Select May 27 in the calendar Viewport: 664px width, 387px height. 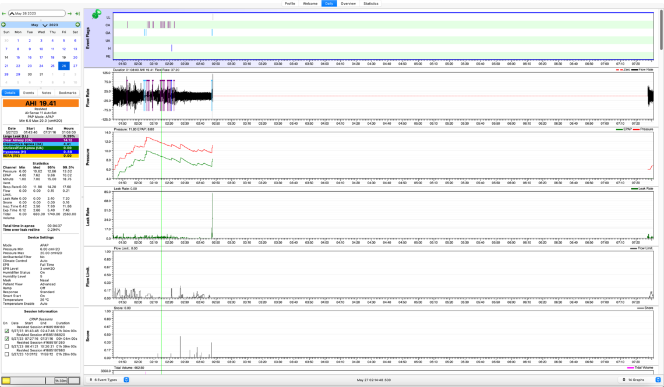75,66
